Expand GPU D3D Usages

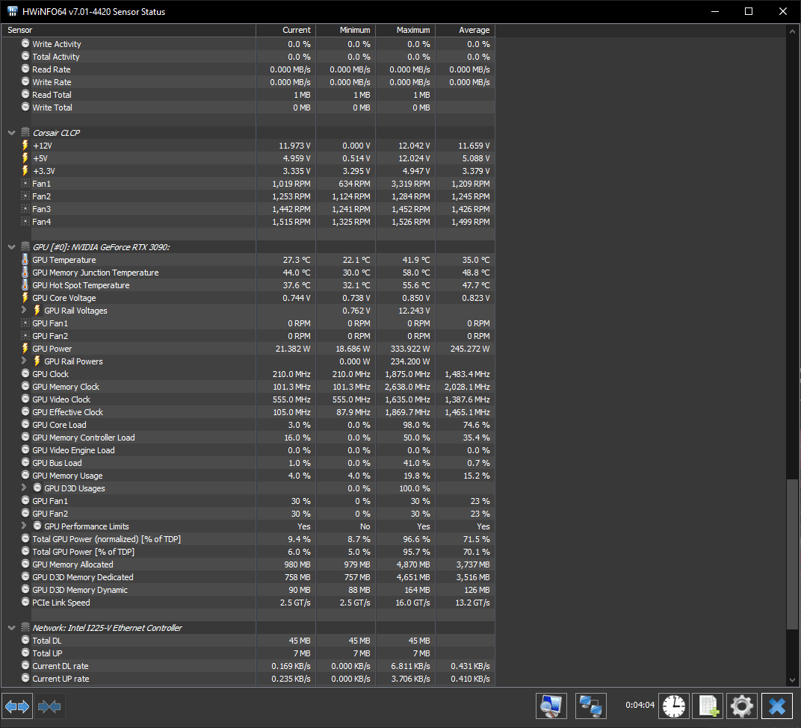pyautogui.click(x=24, y=488)
